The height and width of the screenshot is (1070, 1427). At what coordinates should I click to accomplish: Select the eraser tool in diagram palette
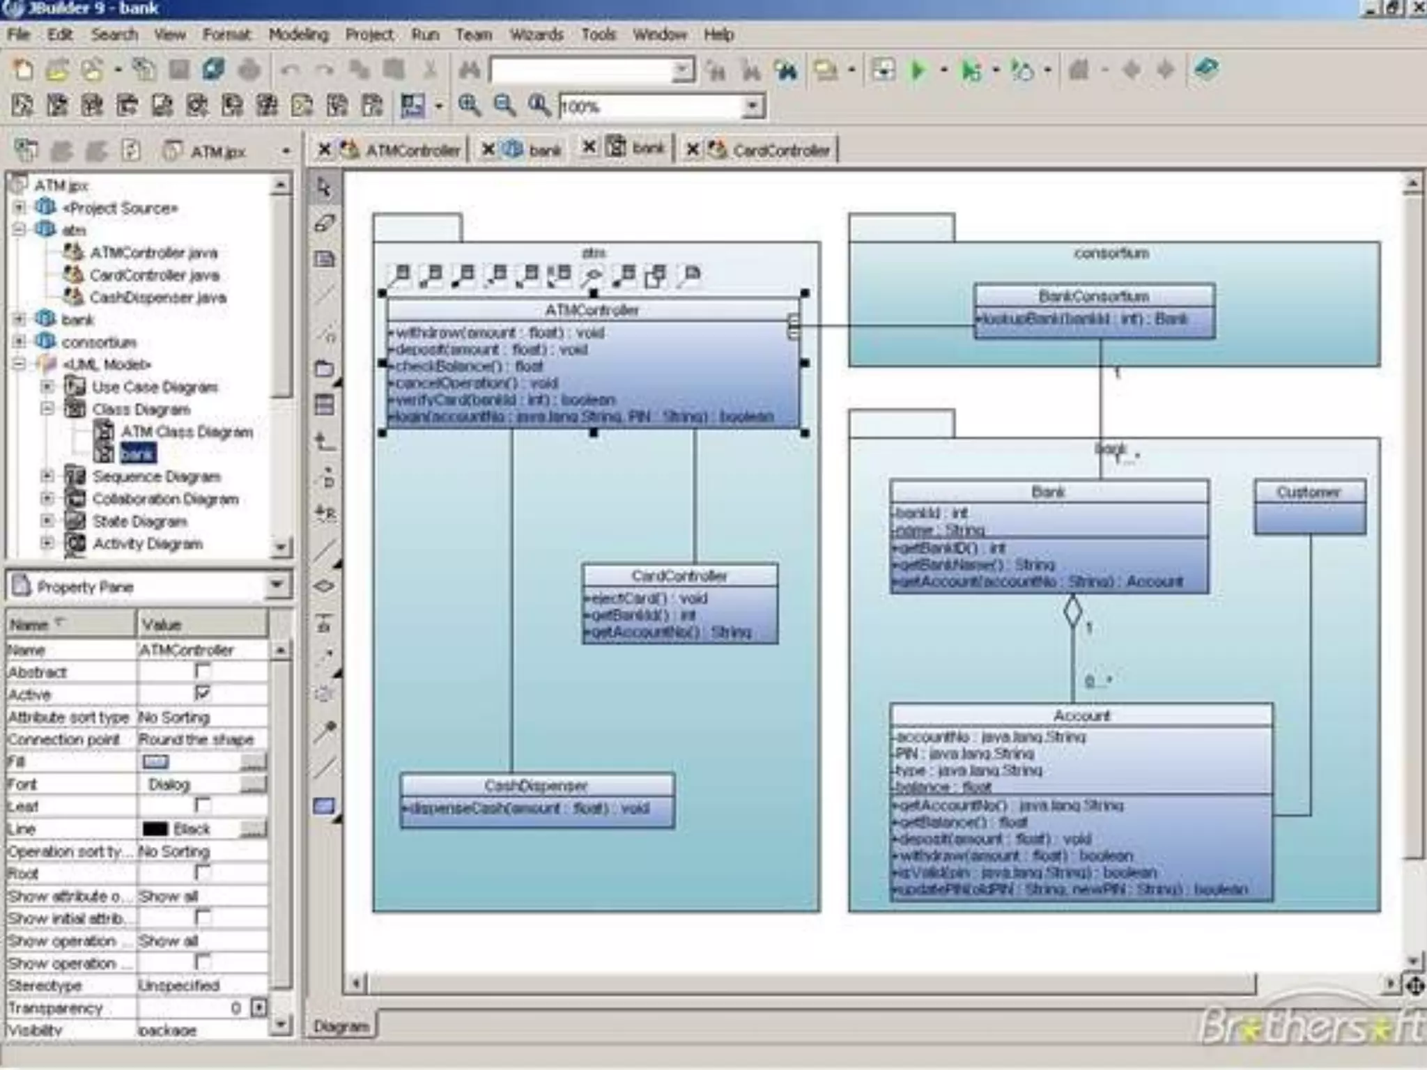coord(324,224)
